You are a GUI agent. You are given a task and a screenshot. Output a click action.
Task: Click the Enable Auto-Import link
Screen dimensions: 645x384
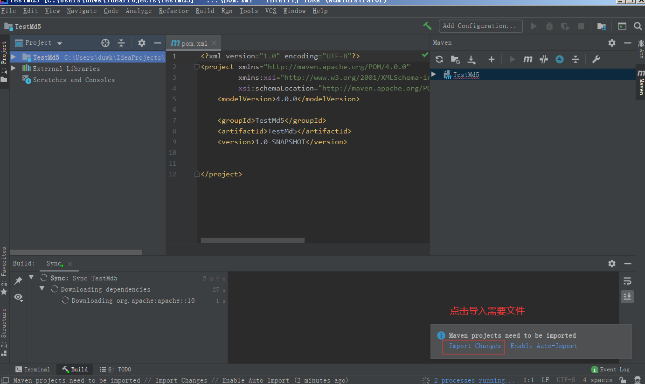[x=544, y=346]
